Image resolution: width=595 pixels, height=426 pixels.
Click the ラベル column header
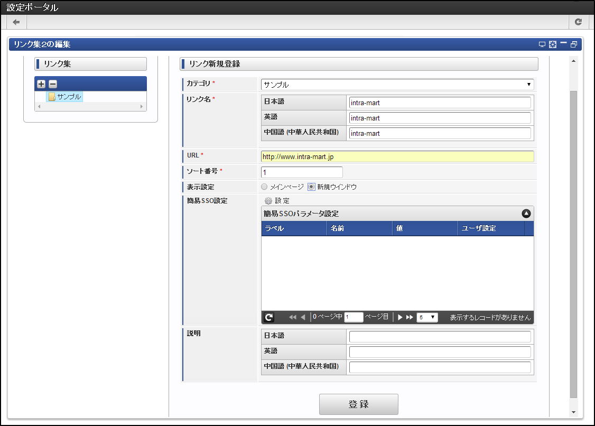294,228
